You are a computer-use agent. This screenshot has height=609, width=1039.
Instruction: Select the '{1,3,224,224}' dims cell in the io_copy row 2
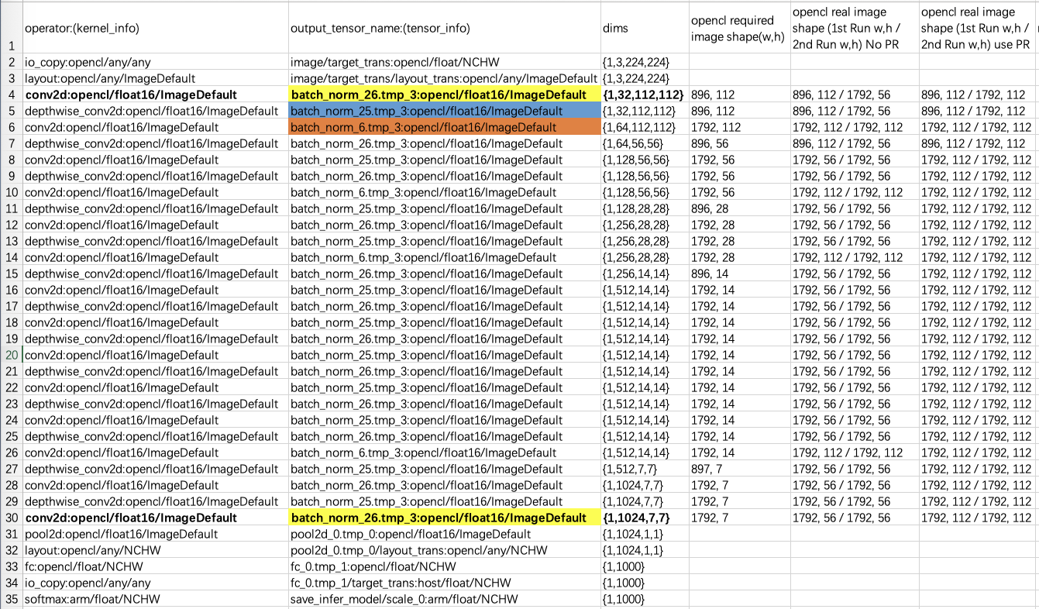645,62
